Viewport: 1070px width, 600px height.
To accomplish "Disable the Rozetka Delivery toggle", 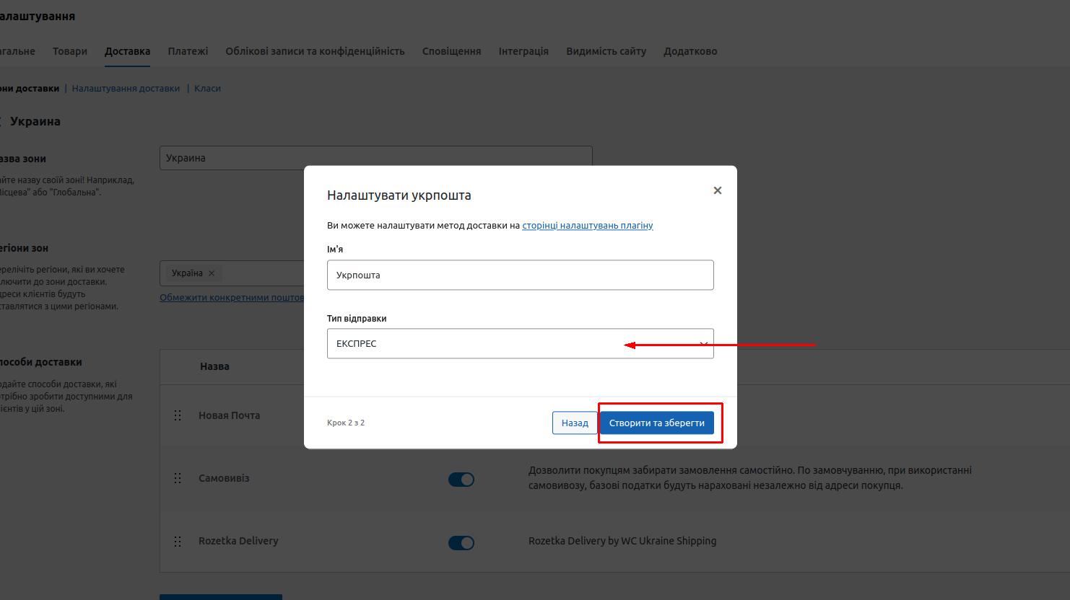I will click(461, 543).
